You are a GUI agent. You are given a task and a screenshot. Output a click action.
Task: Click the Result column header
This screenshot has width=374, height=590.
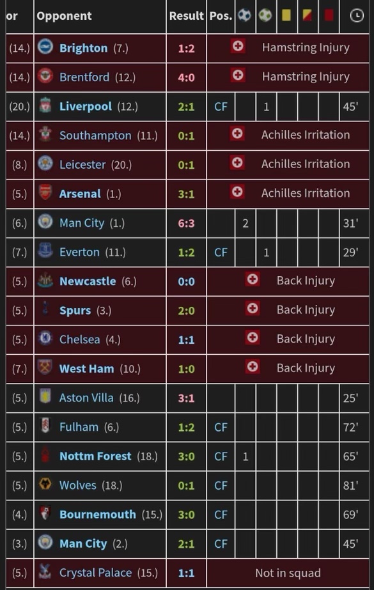coord(186,16)
